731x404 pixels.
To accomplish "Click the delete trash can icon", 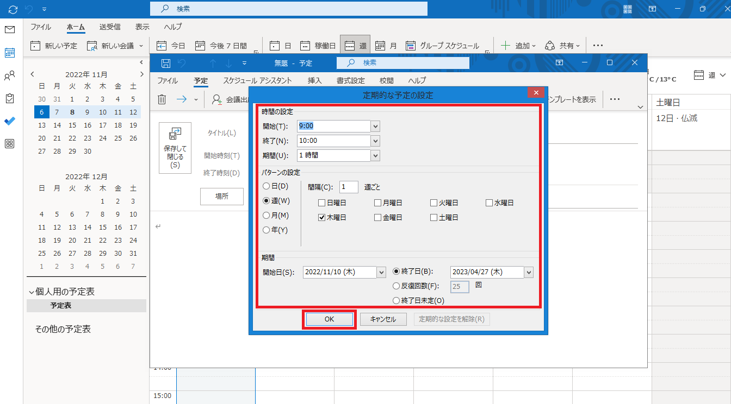I will point(162,99).
